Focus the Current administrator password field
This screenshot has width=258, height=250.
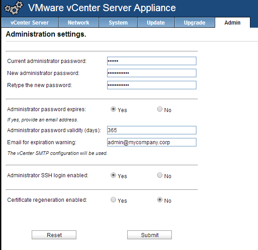coord(152,61)
